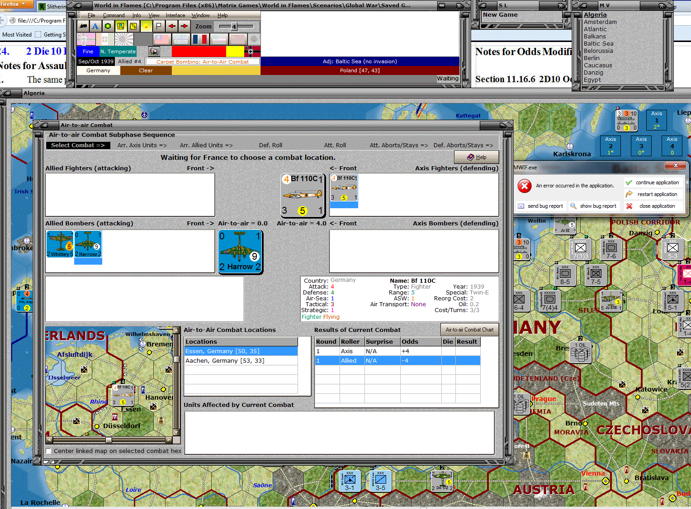Open the File menu
Screen dimensions: 691x509
(91, 15)
